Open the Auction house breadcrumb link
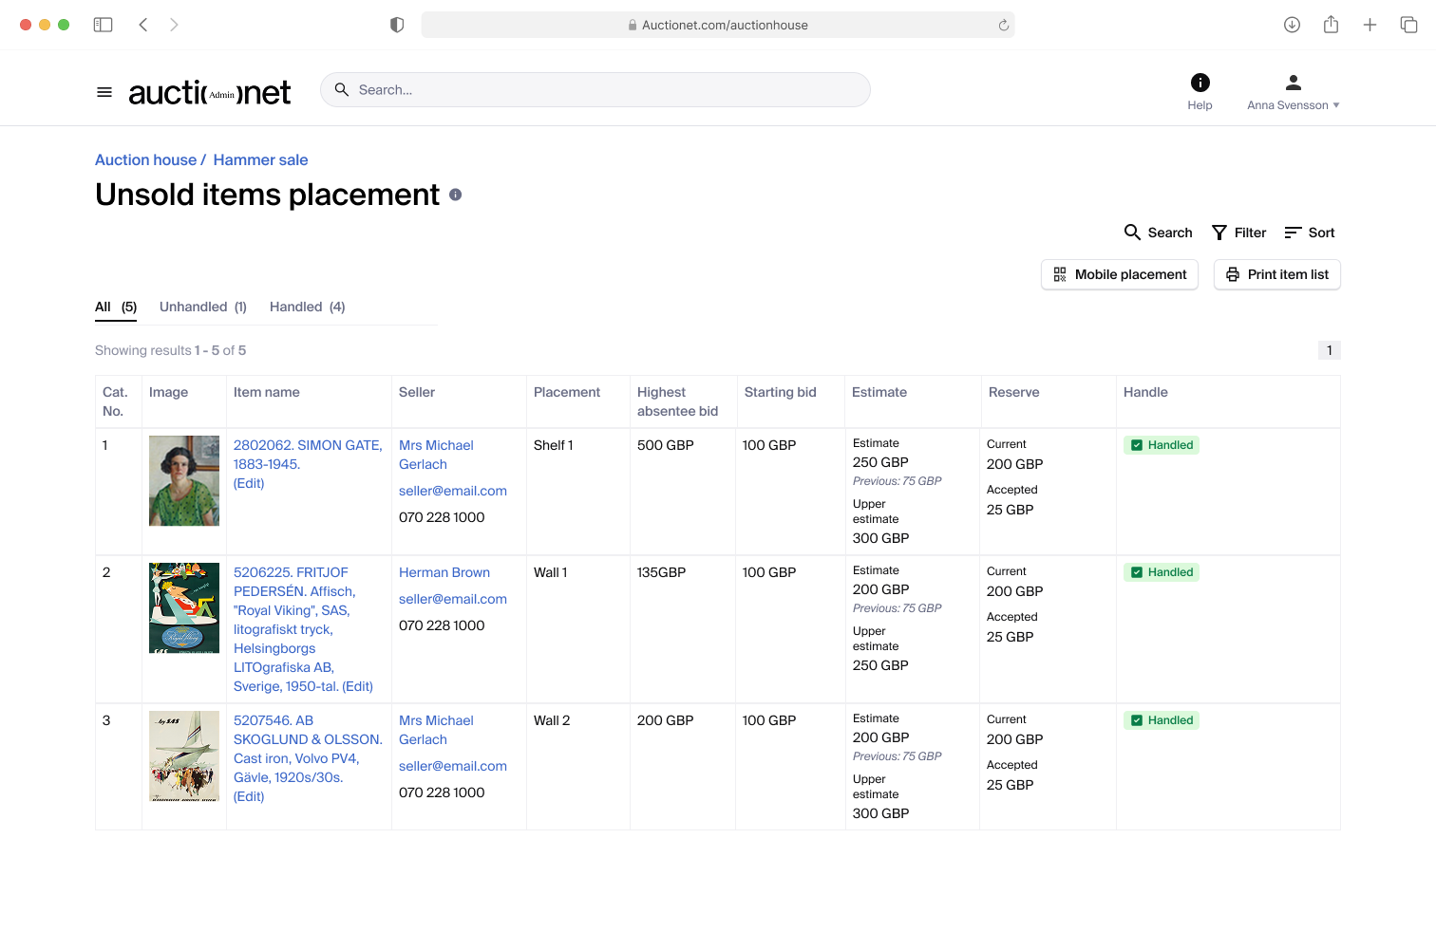The image size is (1436, 932). (x=145, y=159)
